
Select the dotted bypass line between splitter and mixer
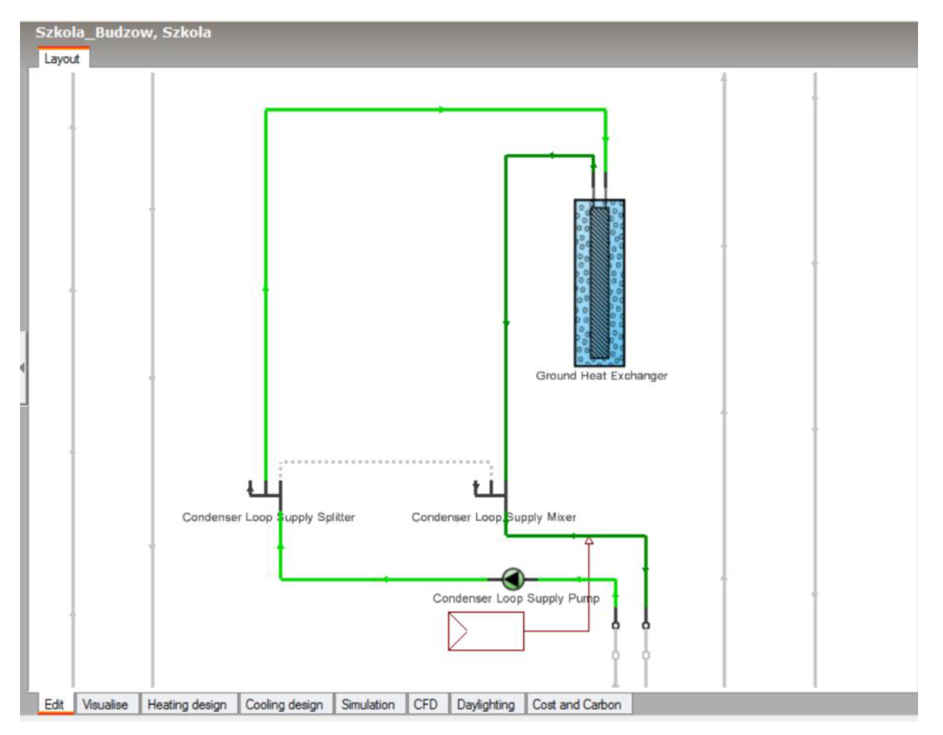(x=384, y=461)
